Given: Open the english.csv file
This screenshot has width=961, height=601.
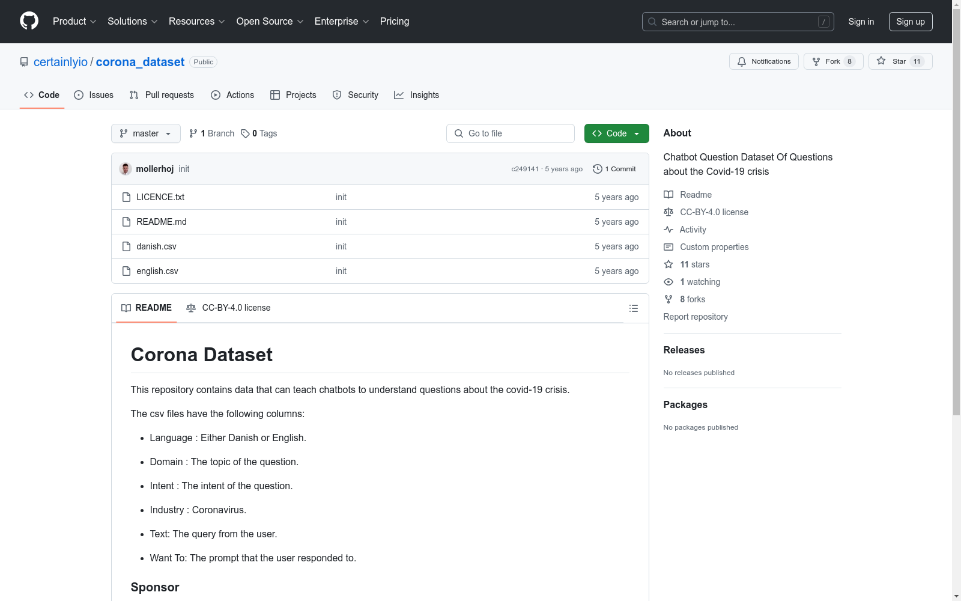Looking at the screenshot, I should pos(157,271).
